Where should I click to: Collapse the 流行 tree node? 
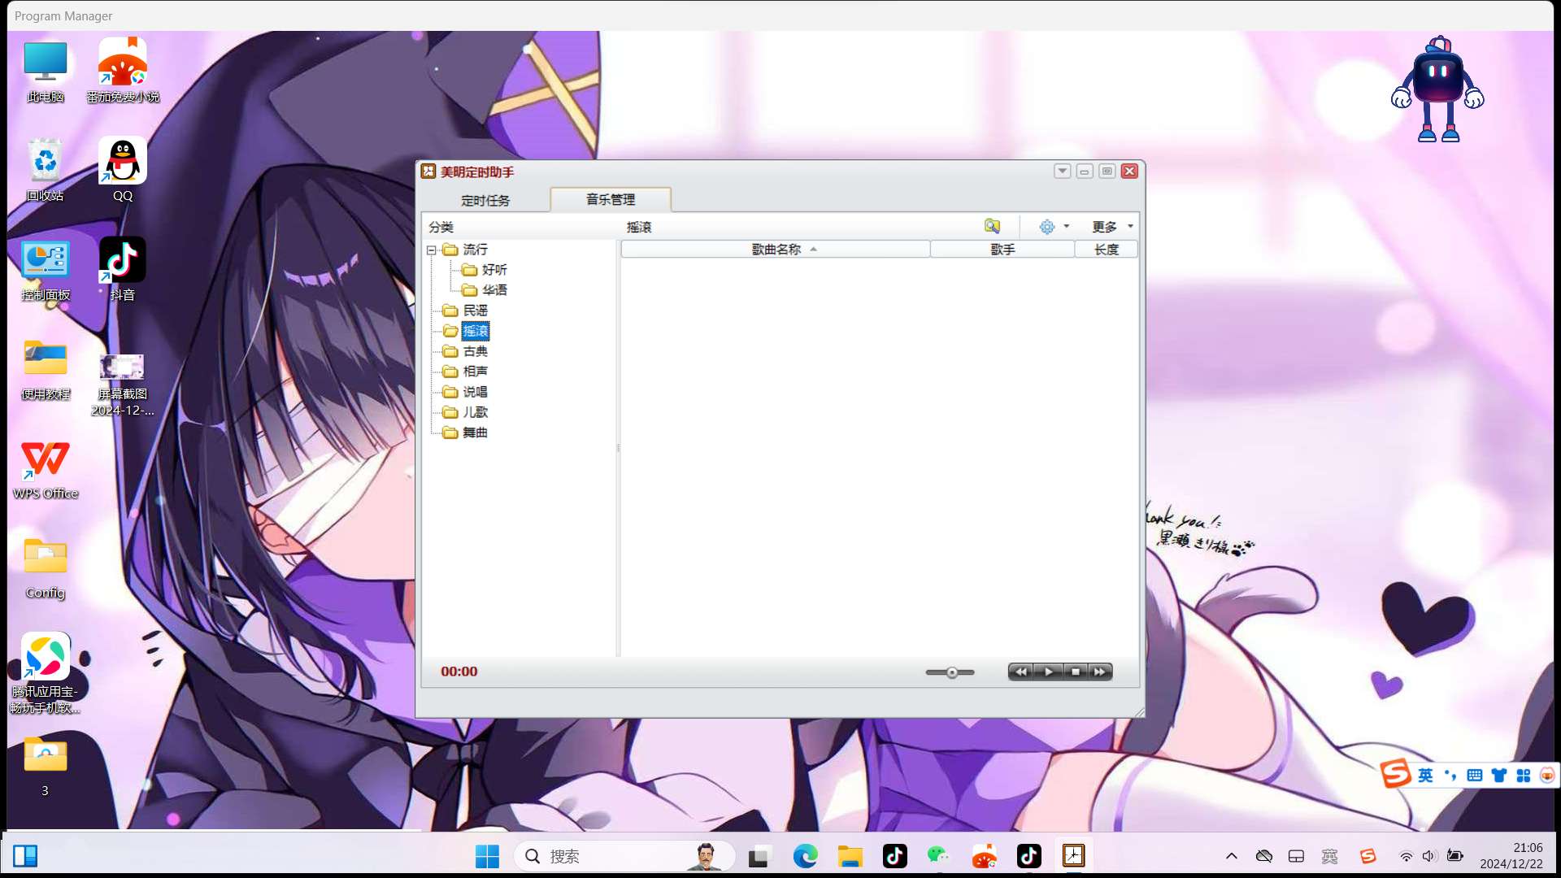432,250
